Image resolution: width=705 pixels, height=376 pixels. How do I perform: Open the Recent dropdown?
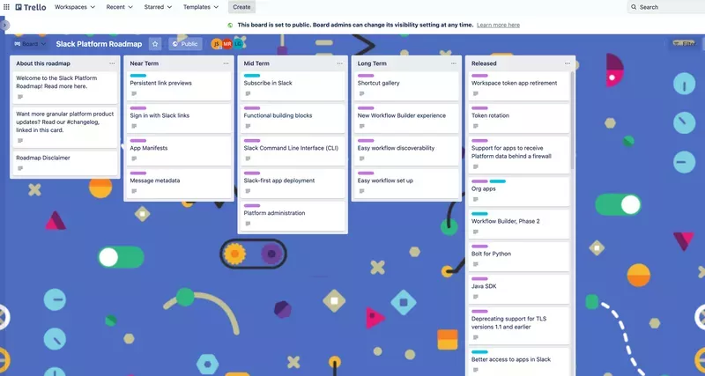point(120,7)
